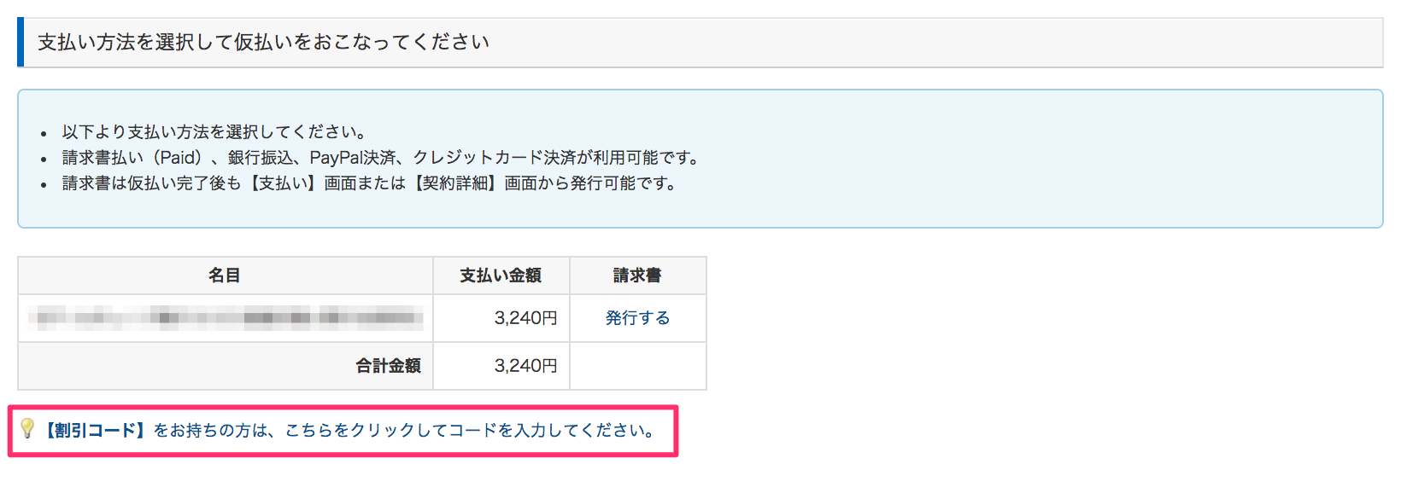Click the bullet about 請求書は仮払い完了後も

point(369,183)
